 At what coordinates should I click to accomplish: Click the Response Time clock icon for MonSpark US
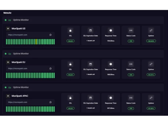click(x=111, y=31)
